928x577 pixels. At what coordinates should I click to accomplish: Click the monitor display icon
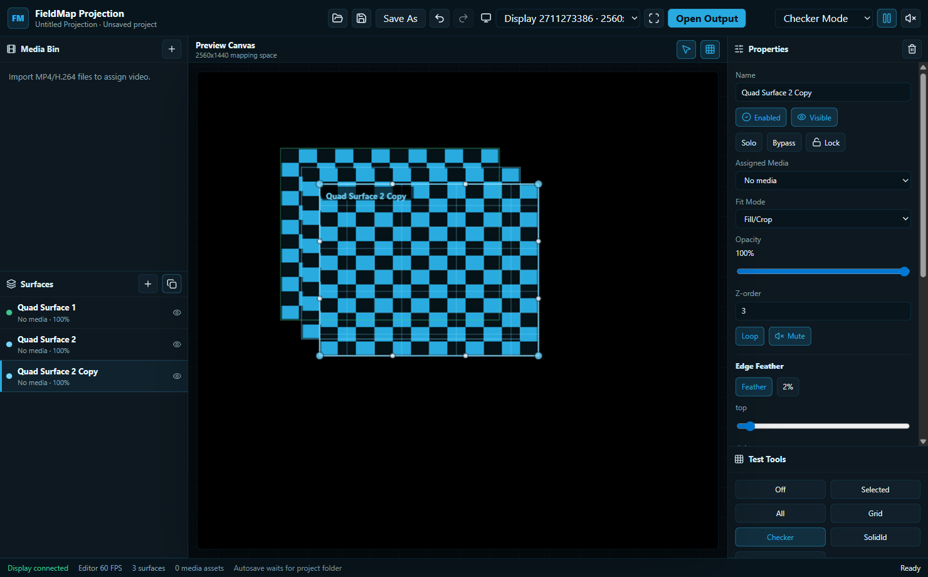tap(486, 18)
